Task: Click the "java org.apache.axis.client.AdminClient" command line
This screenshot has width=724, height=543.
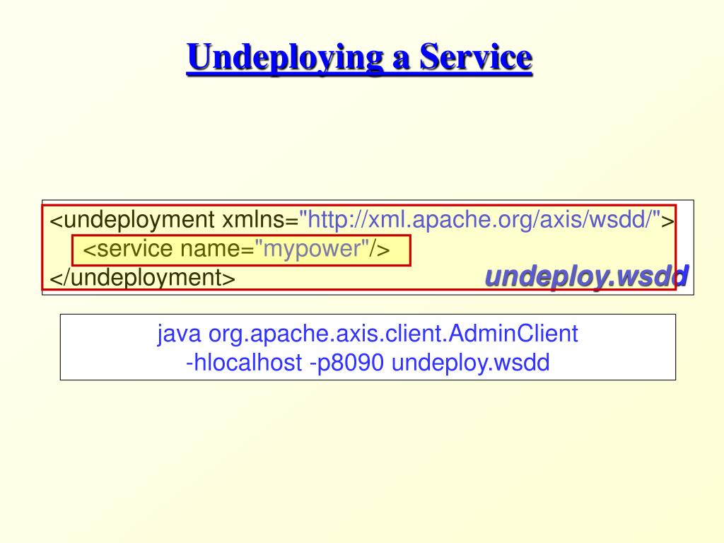Action: tap(368, 334)
